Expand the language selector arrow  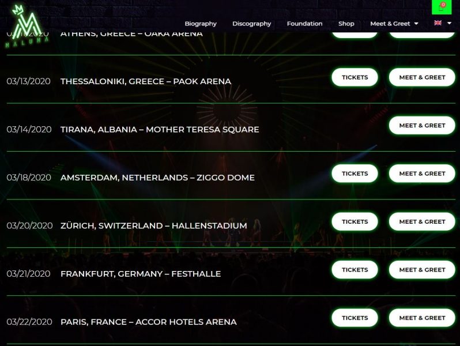pos(449,23)
